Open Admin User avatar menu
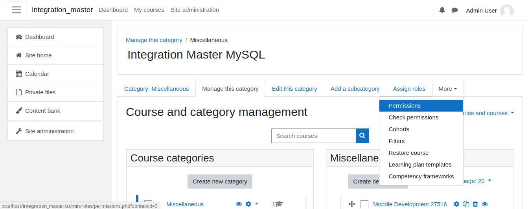This screenshot has width=528, height=209. (x=507, y=11)
